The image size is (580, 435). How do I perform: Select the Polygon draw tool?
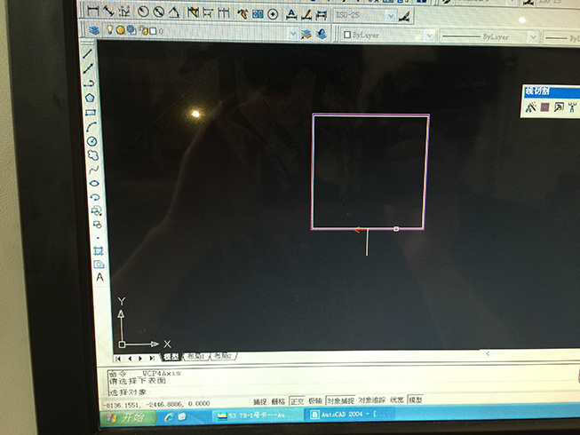coord(91,98)
